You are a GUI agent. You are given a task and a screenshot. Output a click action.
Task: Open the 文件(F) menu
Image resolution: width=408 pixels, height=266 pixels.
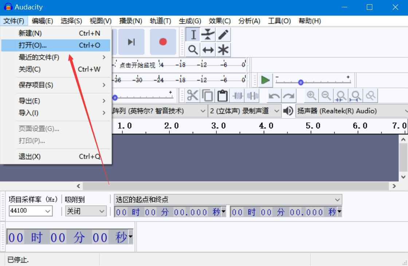pyautogui.click(x=13, y=21)
